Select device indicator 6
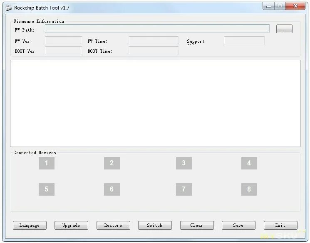Viewport: 310px width, 243px height. click(112, 189)
